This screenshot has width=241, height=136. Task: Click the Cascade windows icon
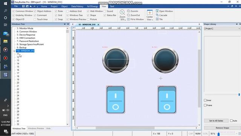[x=157, y=15]
